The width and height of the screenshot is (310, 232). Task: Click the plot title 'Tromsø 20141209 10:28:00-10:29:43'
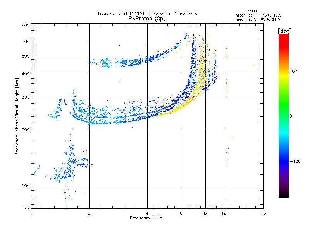(x=147, y=14)
